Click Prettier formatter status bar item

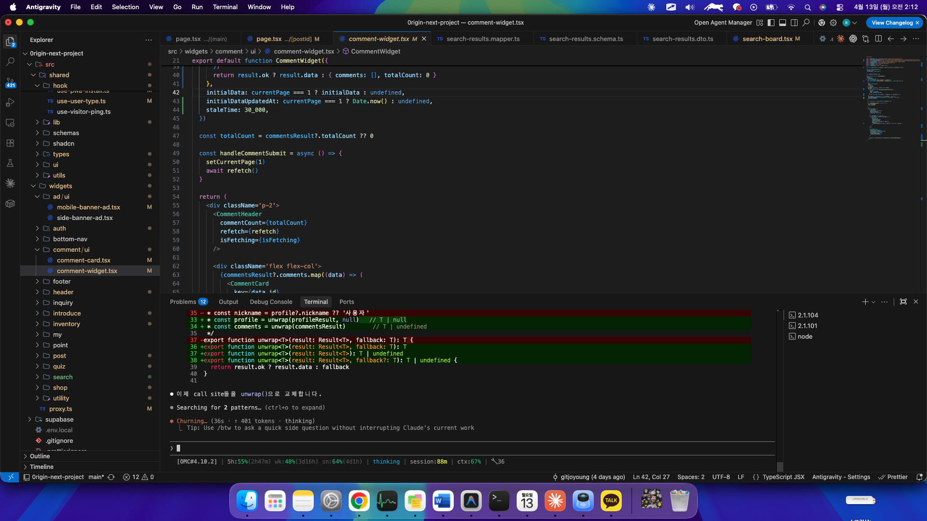click(x=893, y=477)
